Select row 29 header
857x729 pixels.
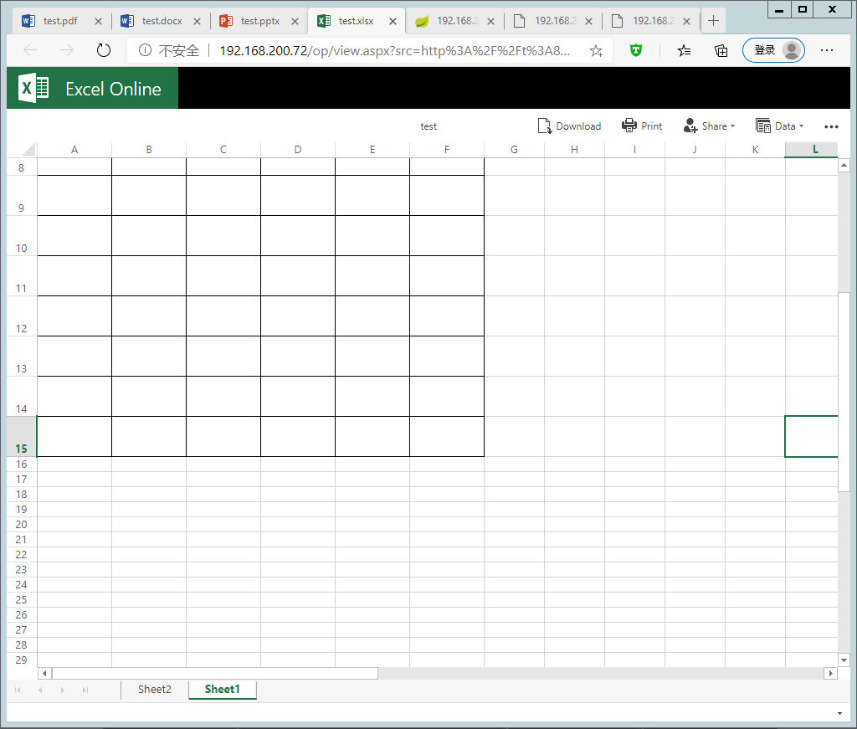tap(21, 660)
